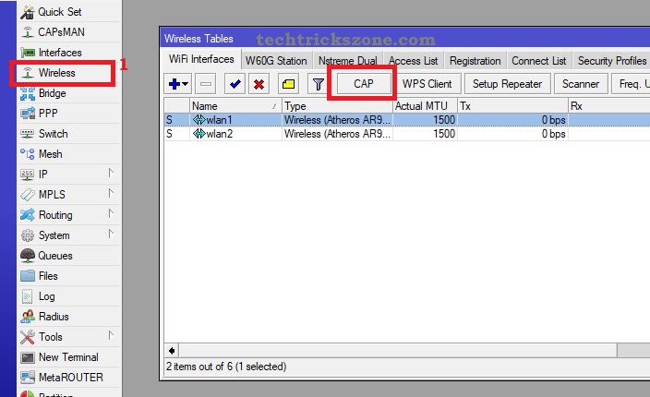
Task: Open New Terminal from sidebar
Action: click(67, 357)
